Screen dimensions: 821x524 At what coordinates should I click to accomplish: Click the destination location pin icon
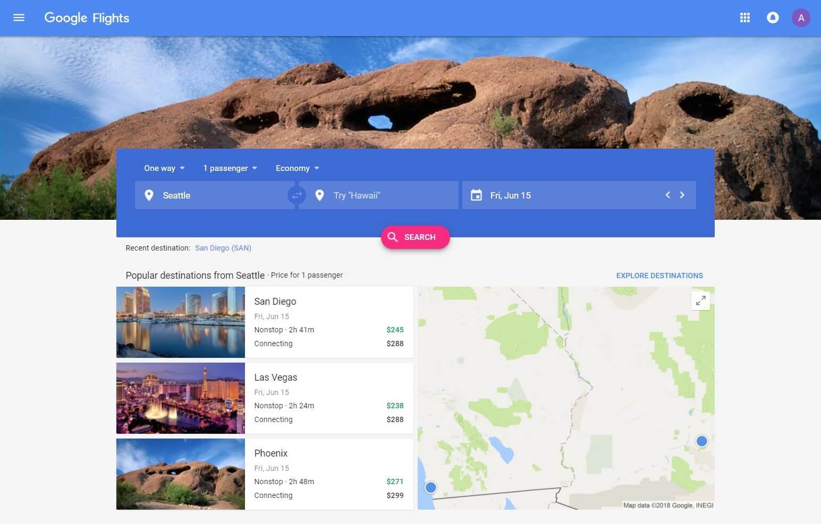click(319, 195)
